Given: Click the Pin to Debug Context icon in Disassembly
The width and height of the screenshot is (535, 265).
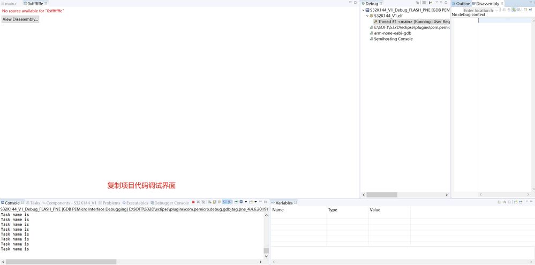Looking at the screenshot, I should pyautogui.click(x=530, y=10).
